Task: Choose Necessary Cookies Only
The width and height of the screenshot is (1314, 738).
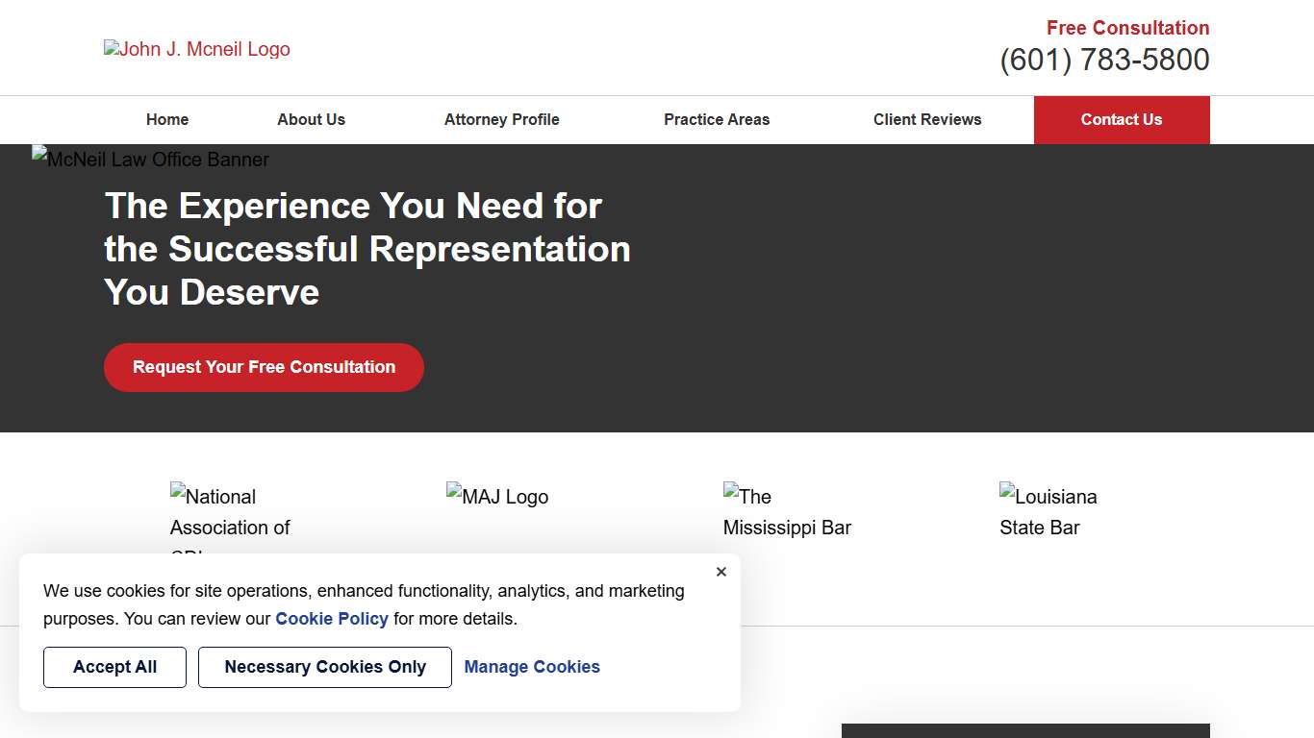Action: (325, 667)
